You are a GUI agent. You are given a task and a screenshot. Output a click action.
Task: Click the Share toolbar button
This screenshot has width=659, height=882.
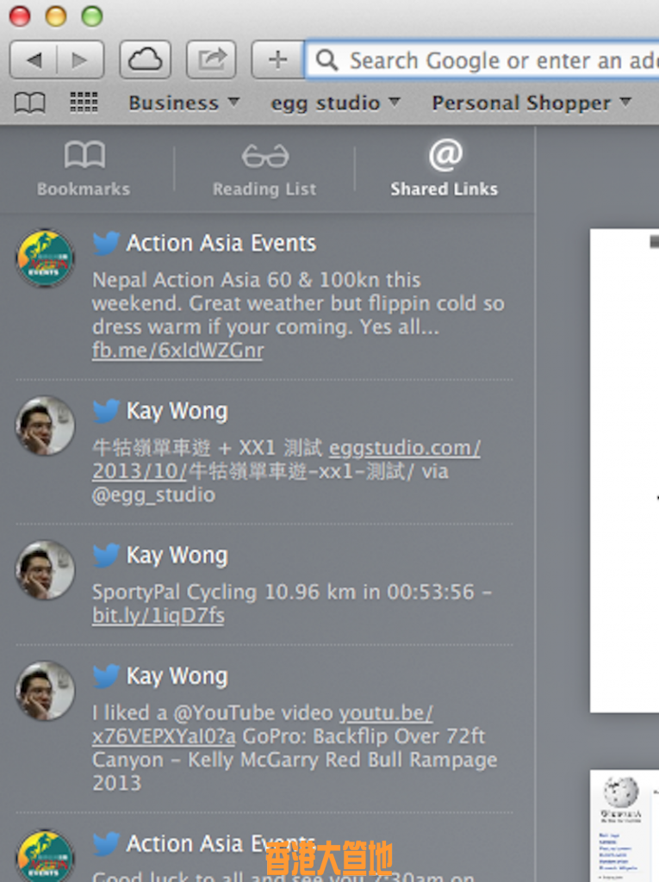tap(211, 59)
